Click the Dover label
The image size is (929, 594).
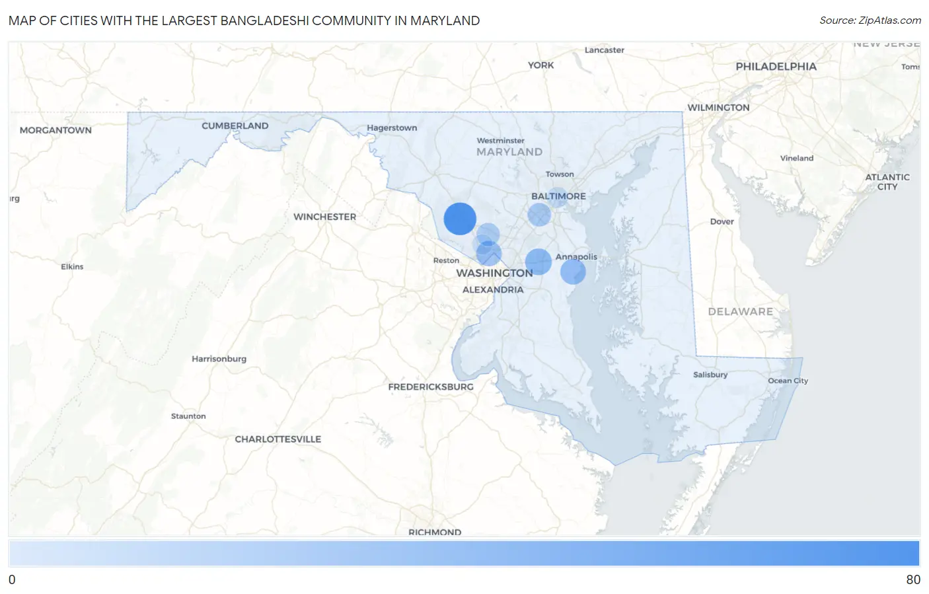(x=722, y=221)
